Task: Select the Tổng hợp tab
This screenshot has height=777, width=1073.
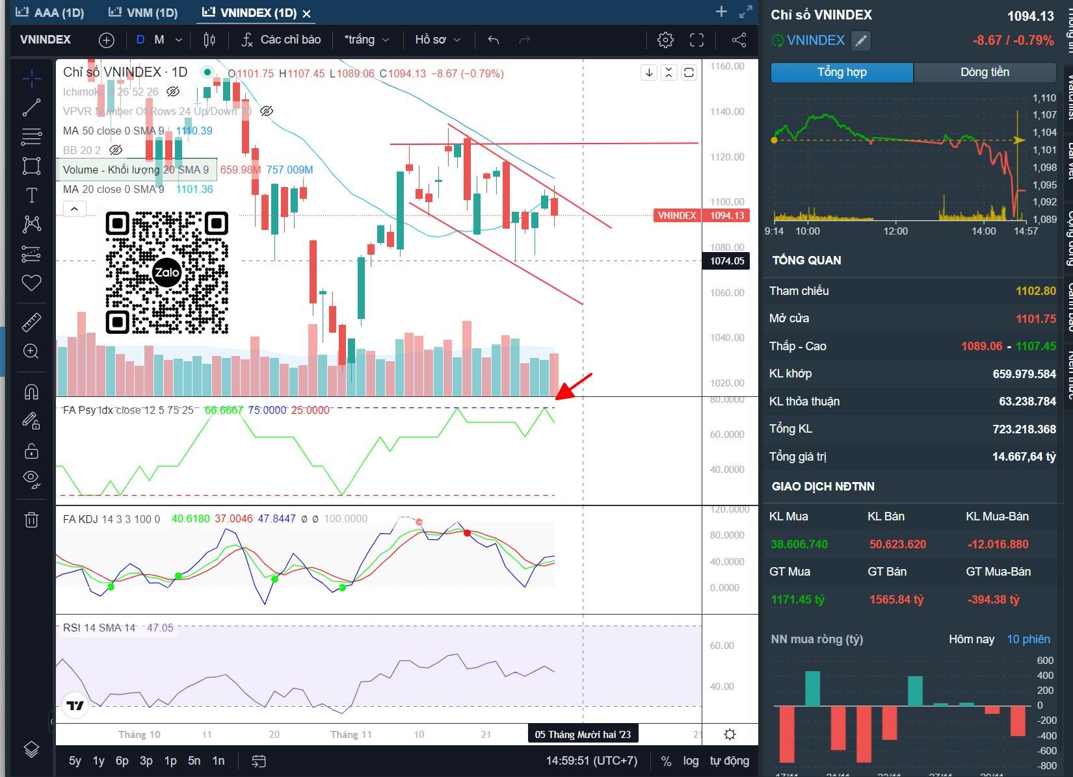Action: pyautogui.click(x=842, y=72)
